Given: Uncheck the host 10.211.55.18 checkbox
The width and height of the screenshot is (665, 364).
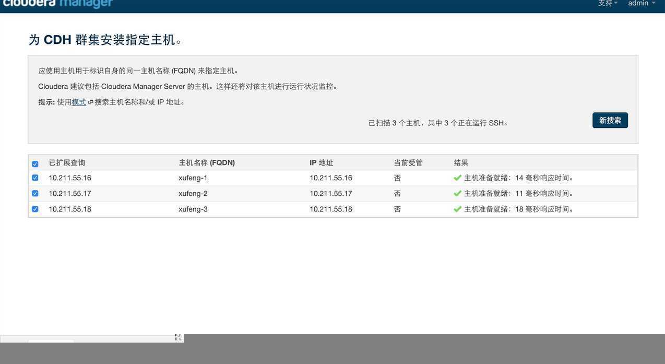Looking at the screenshot, I should [35, 209].
